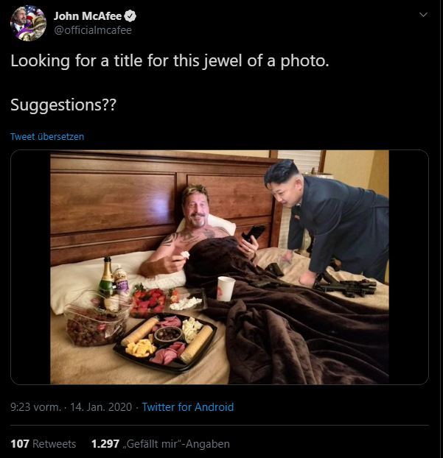The height and width of the screenshot is (458, 443).
Task: Select the "Suggestions??" text line
Action: pyautogui.click(x=63, y=105)
